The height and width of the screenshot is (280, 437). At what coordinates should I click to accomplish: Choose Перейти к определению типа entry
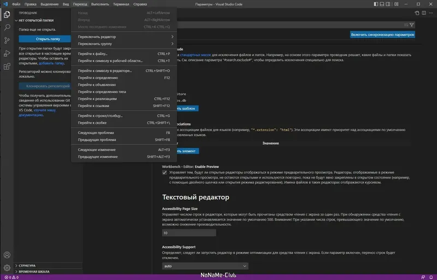coord(124,92)
